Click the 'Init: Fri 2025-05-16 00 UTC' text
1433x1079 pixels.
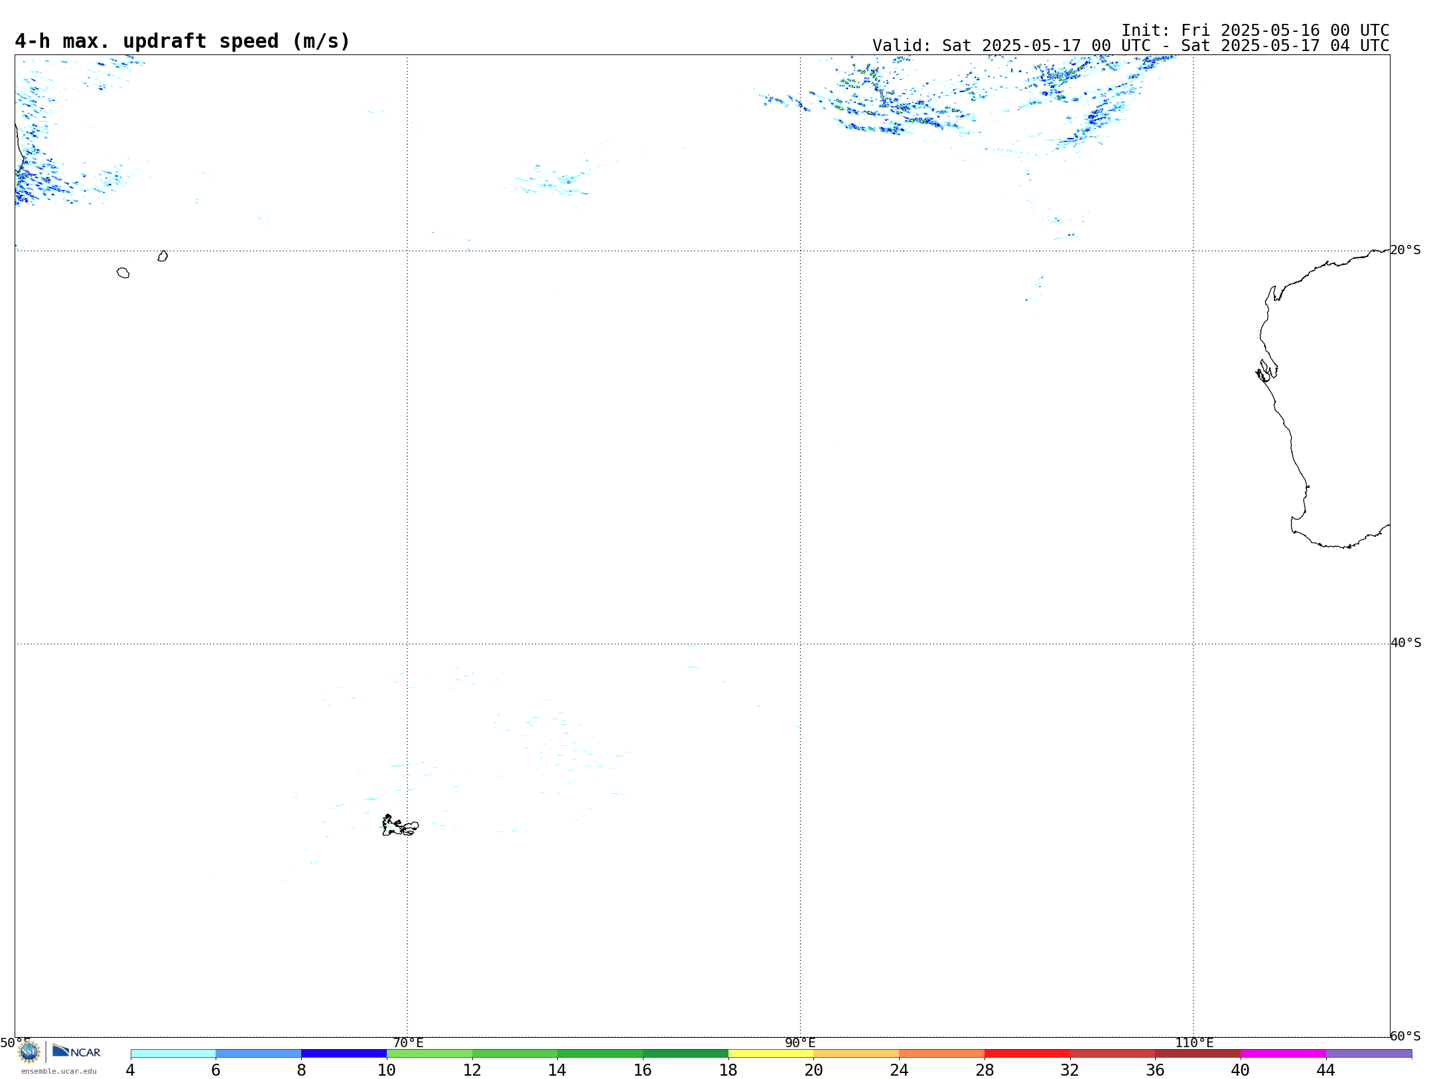(1255, 31)
